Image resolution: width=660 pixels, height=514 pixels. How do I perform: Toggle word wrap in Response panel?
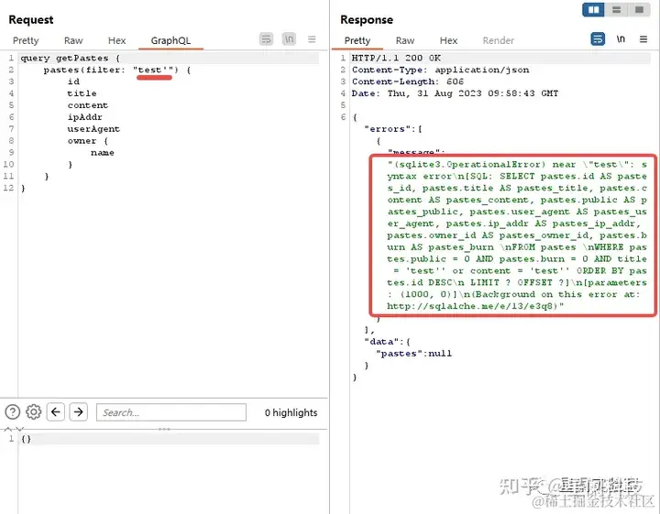click(598, 39)
